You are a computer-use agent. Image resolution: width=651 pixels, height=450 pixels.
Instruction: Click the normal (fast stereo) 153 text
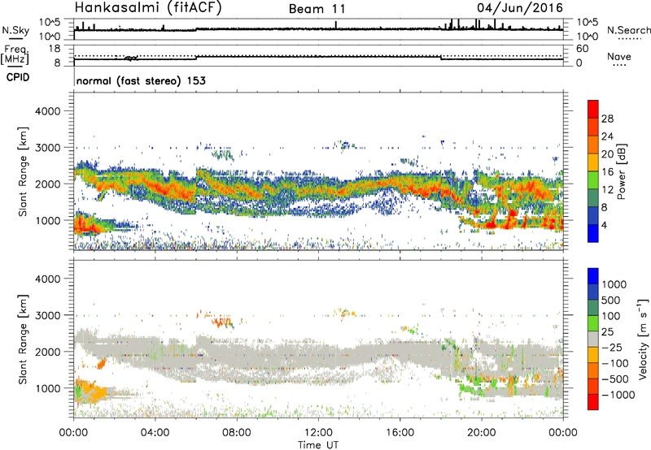(x=141, y=80)
